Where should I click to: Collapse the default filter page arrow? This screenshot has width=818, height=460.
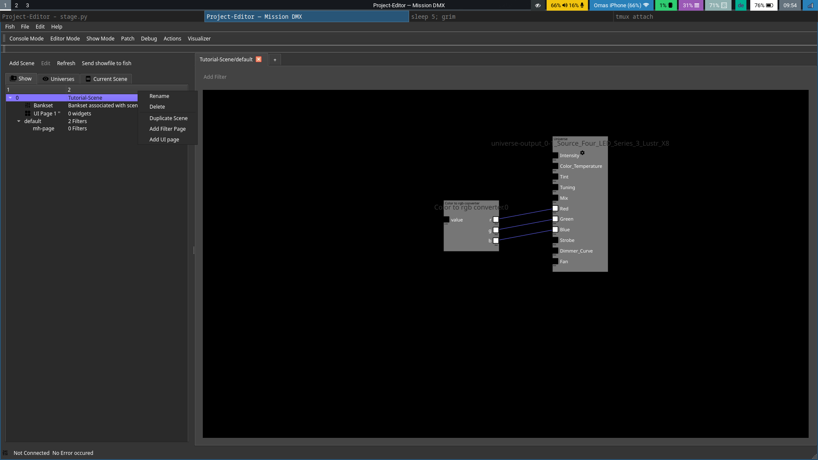(x=19, y=121)
